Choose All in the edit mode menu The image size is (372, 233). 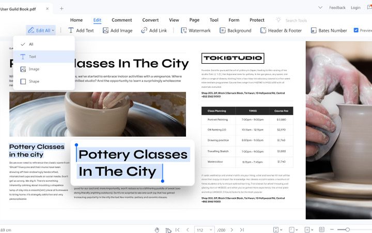point(44,44)
